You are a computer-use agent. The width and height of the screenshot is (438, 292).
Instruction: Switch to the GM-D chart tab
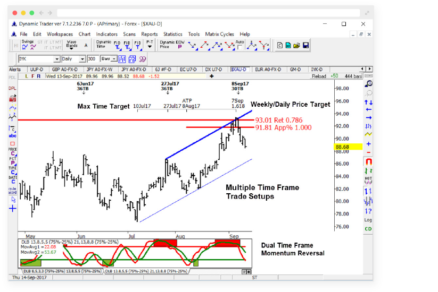295,70
